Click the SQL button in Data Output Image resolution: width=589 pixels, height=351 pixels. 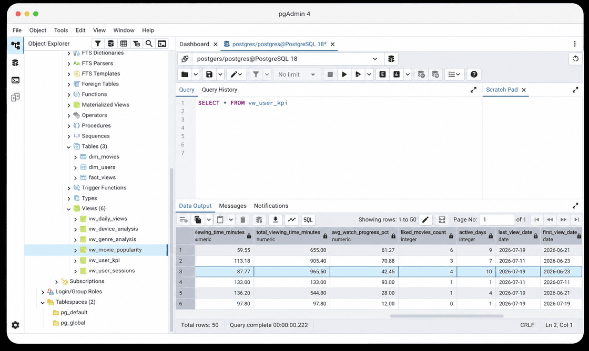(308, 219)
